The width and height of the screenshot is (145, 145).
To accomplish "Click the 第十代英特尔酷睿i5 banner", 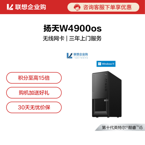I will [120, 127].
